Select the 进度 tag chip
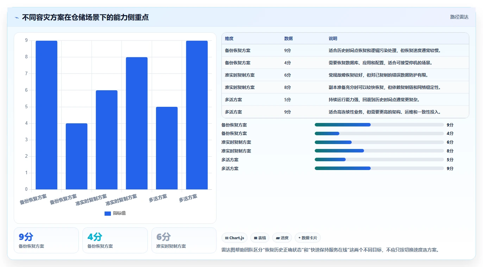This screenshot has height=267, width=483. tap(282, 238)
